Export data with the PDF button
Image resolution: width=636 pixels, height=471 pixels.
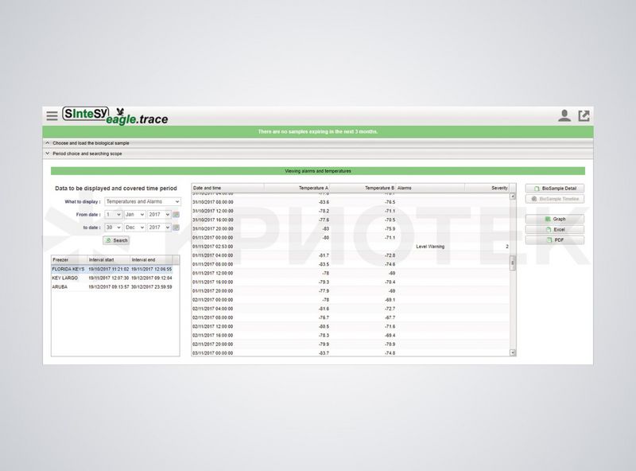555,240
